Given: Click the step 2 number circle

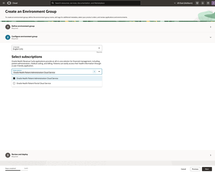Looking at the screenshot, I should point(8,37).
